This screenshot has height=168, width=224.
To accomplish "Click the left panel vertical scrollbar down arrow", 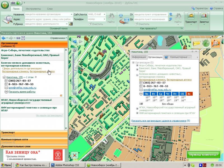I will [66, 128].
